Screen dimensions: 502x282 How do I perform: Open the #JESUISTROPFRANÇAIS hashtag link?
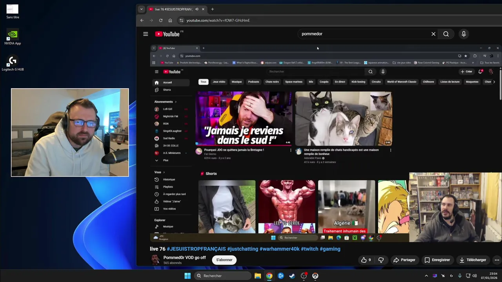click(196, 249)
